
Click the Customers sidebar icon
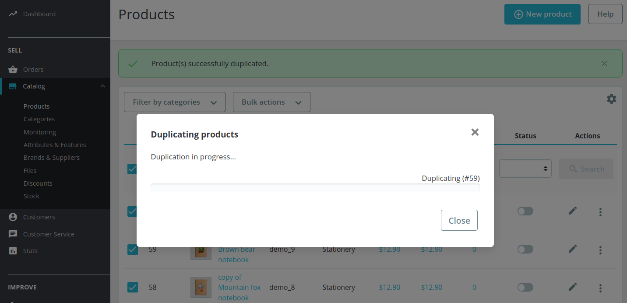click(x=13, y=217)
